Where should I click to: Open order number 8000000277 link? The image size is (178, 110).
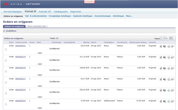pyautogui.click(x=20, y=79)
